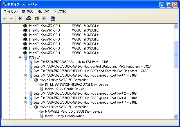The height and width of the screenshot is (127, 180).
Task: Click the last Xeon CPU chip icon
Action: click(25, 53)
